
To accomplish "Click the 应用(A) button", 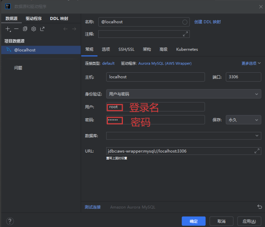I will 249,221.
